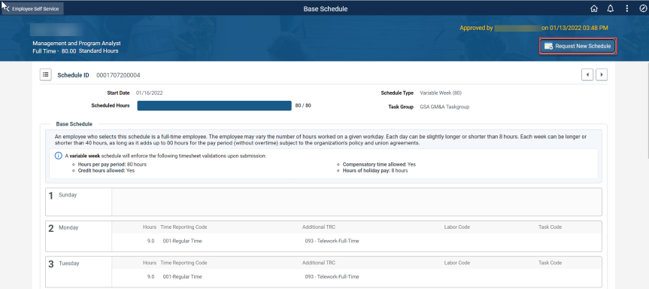The image size is (649, 289).
Task: Click Tuesday's 093 - Telework-Full-Time entry
Action: point(332,276)
